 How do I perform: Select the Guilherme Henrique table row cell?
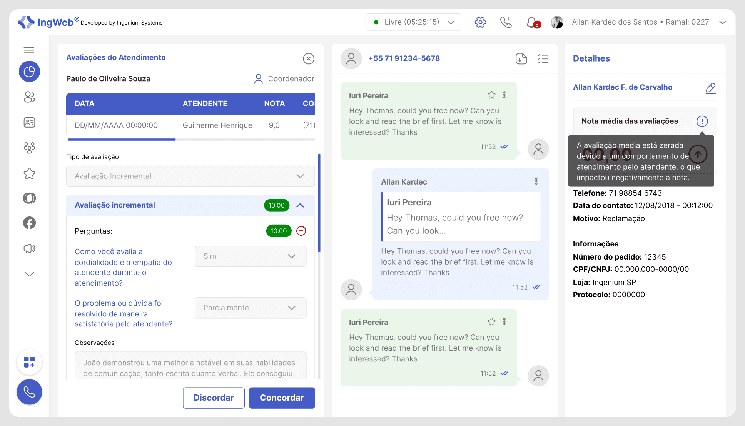[x=217, y=125]
